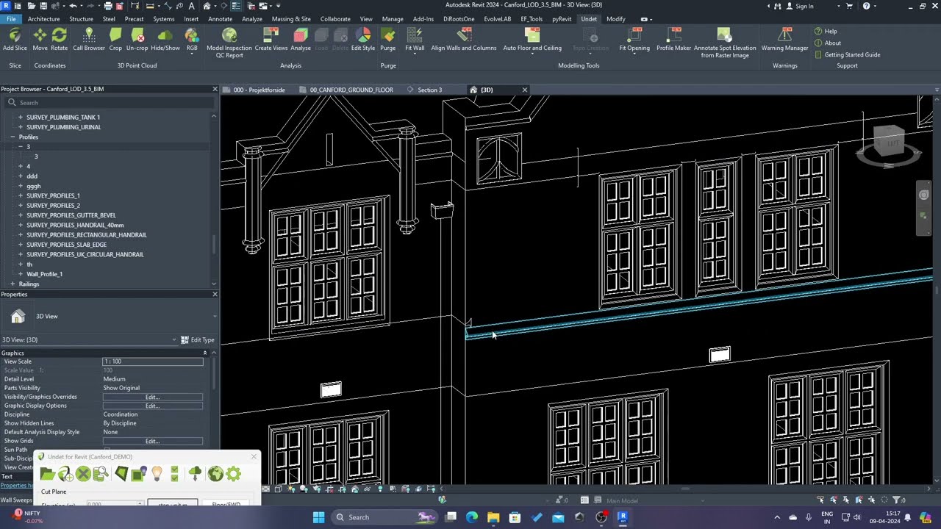Expand the SURVEY_PROFILES_GUTTER_BEVEL node

21,215
